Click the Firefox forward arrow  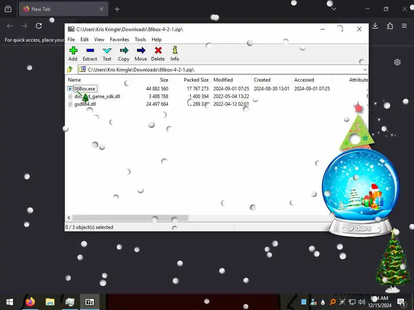tap(24, 26)
